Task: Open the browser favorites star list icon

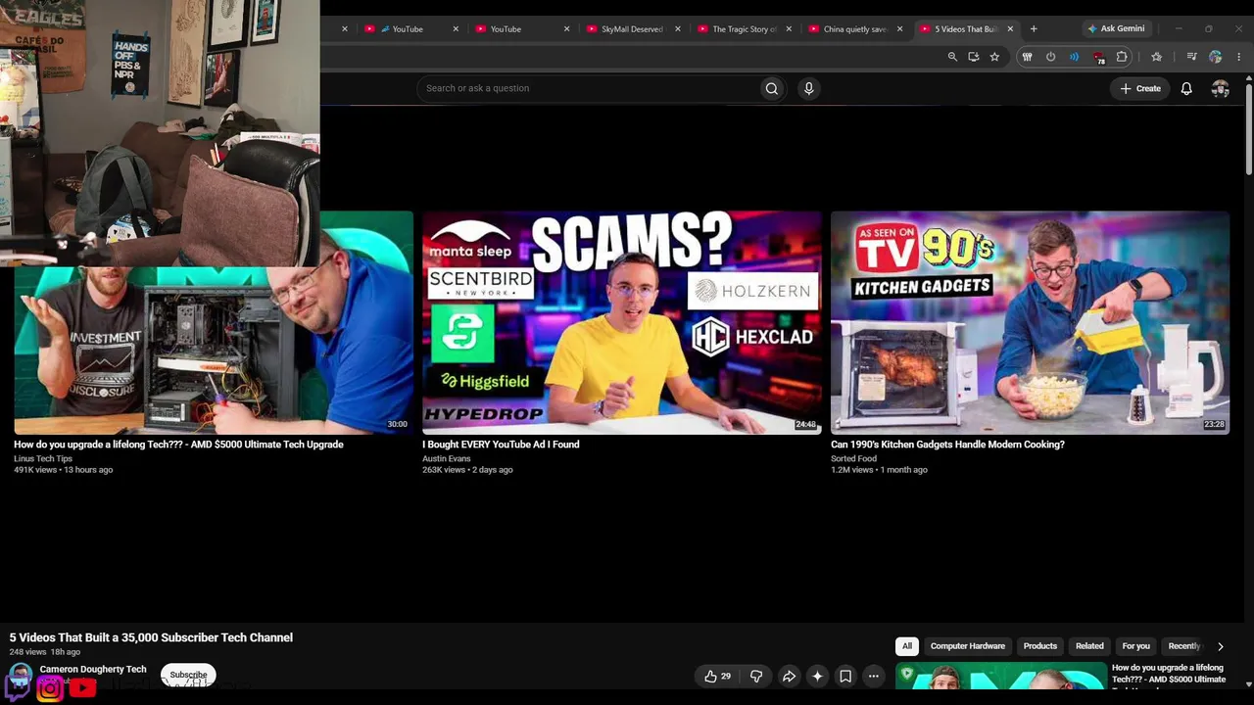Action: tap(1156, 57)
